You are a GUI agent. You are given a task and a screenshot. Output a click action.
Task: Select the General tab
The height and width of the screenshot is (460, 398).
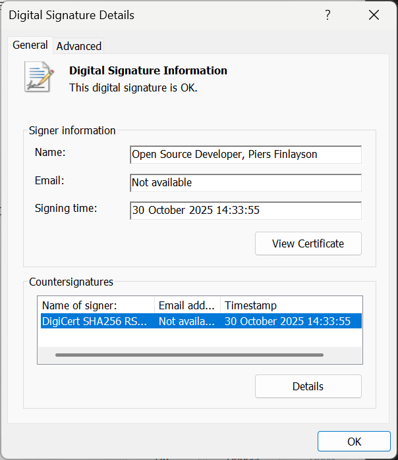(30, 45)
